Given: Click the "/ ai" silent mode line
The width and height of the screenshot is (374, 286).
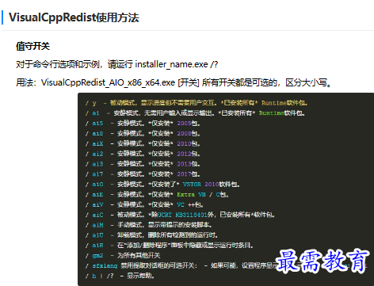Looking at the screenshot, I should (x=195, y=113).
